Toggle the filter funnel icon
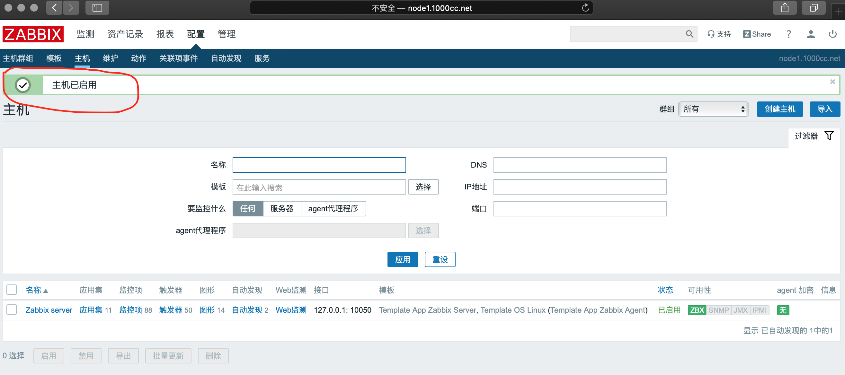 (x=829, y=136)
